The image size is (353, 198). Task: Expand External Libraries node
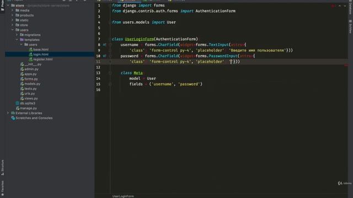click(8, 113)
